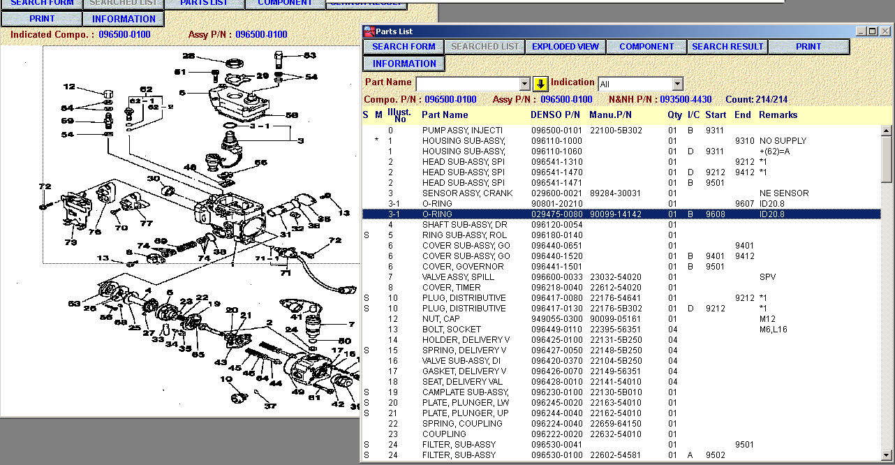Open the Part Name dropdown
The image size is (895, 465).
(x=525, y=84)
